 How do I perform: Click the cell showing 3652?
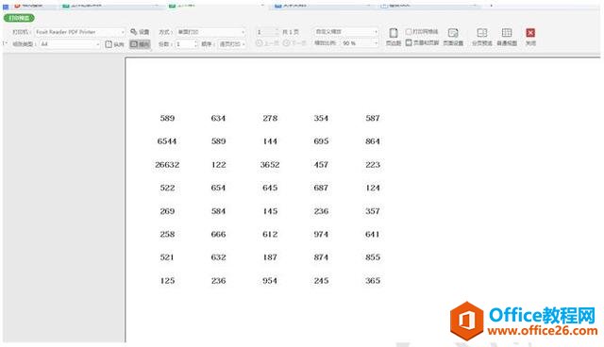270,165
